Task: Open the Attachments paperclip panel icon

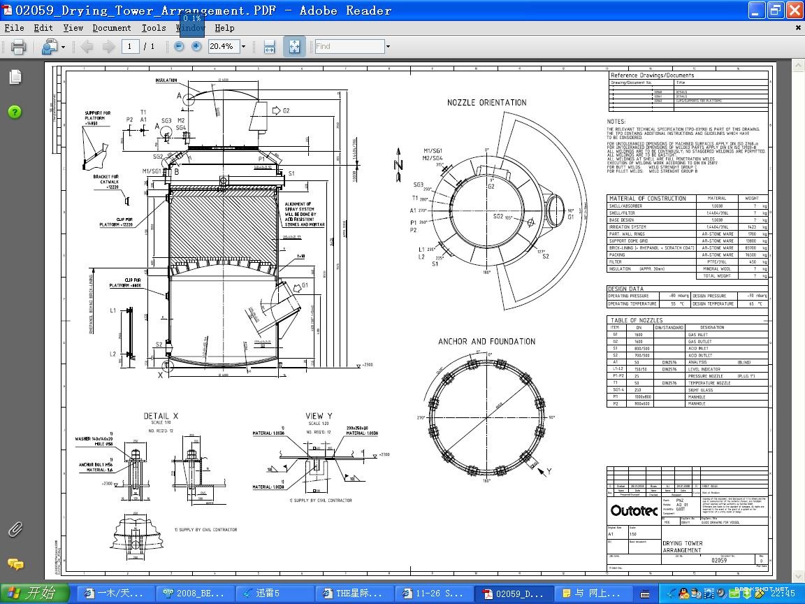Action: pos(15,529)
